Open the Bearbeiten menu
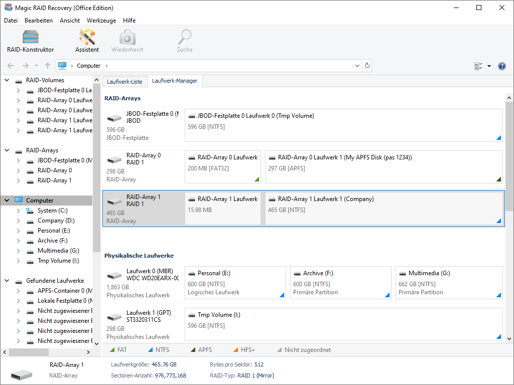 (x=38, y=20)
